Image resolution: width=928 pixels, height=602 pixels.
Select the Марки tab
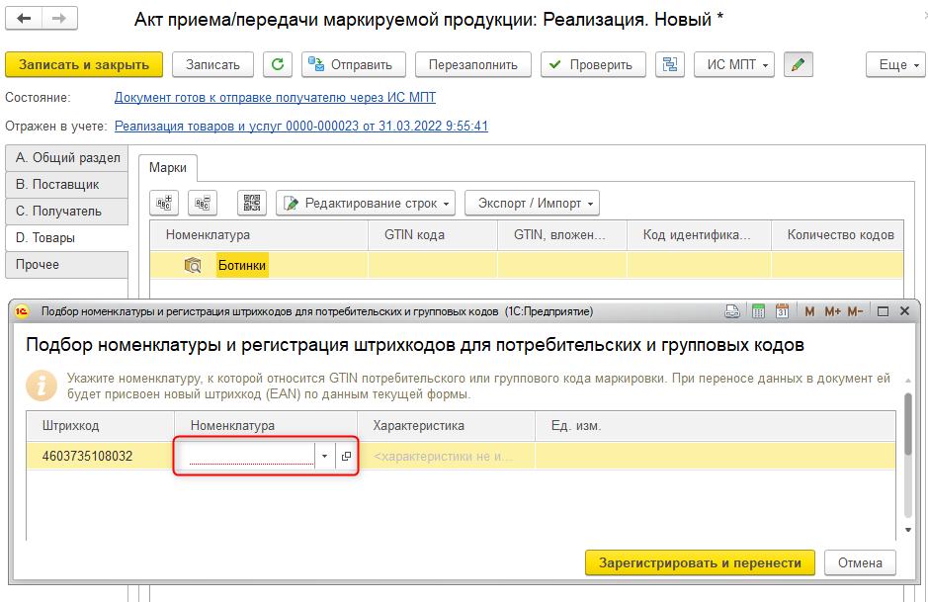(167, 167)
